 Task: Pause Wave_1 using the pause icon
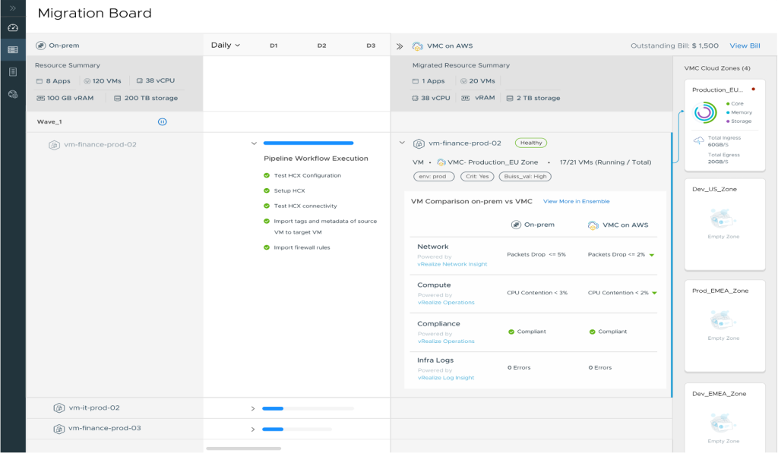(x=162, y=121)
